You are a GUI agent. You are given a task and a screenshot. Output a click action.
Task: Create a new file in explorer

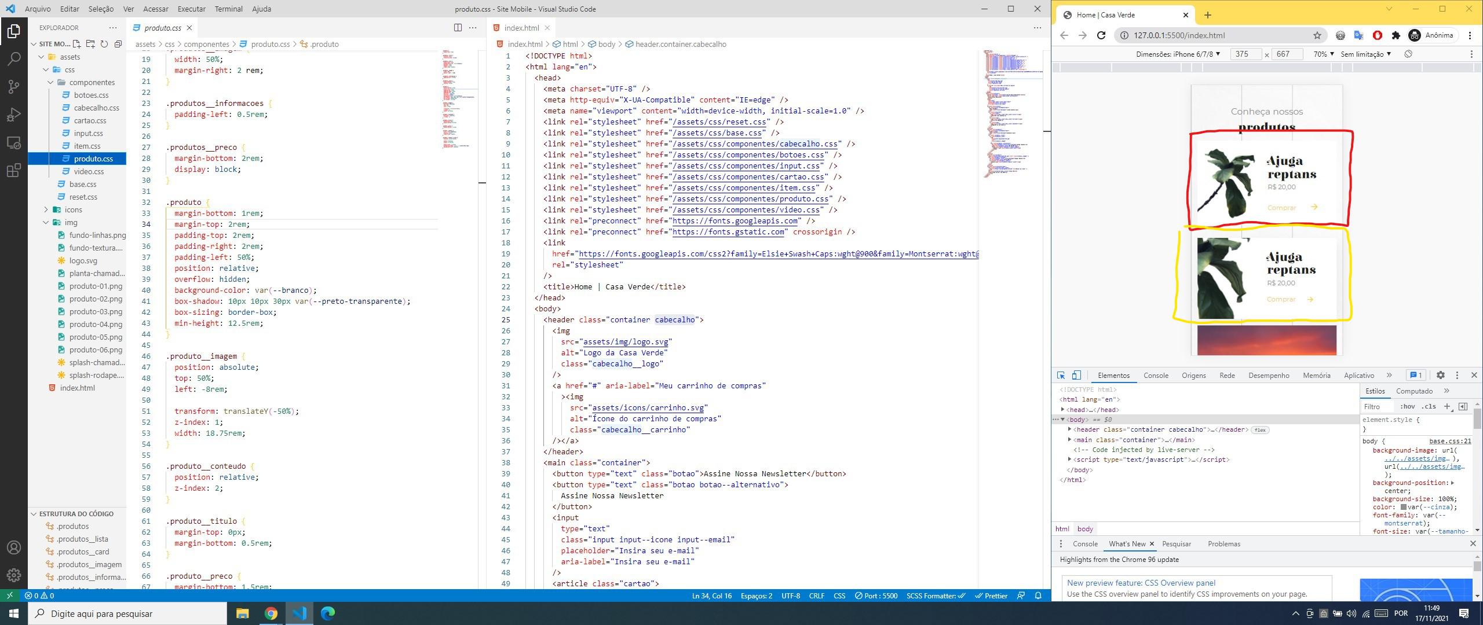tap(76, 44)
